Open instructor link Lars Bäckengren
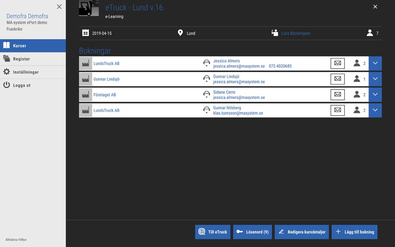395x247 pixels. click(x=296, y=33)
